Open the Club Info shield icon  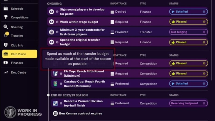(x=6, y=45)
